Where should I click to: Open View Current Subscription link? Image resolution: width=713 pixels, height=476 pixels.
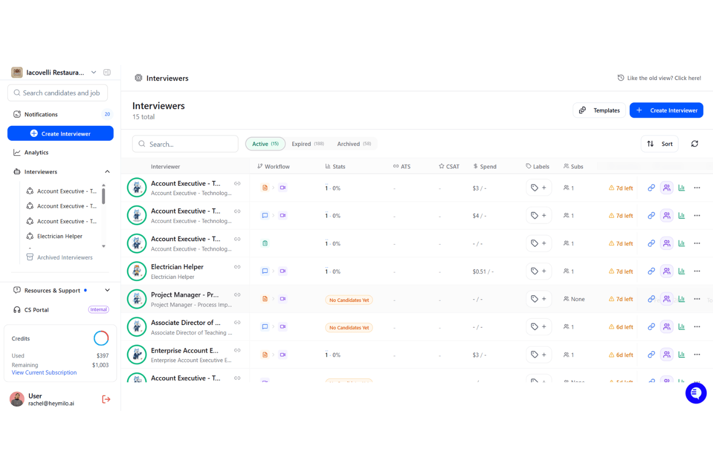pyautogui.click(x=44, y=372)
